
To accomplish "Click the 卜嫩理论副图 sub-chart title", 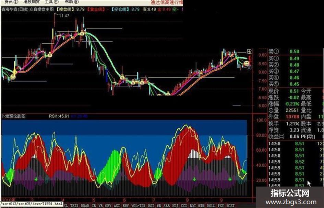I will (14, 116).
